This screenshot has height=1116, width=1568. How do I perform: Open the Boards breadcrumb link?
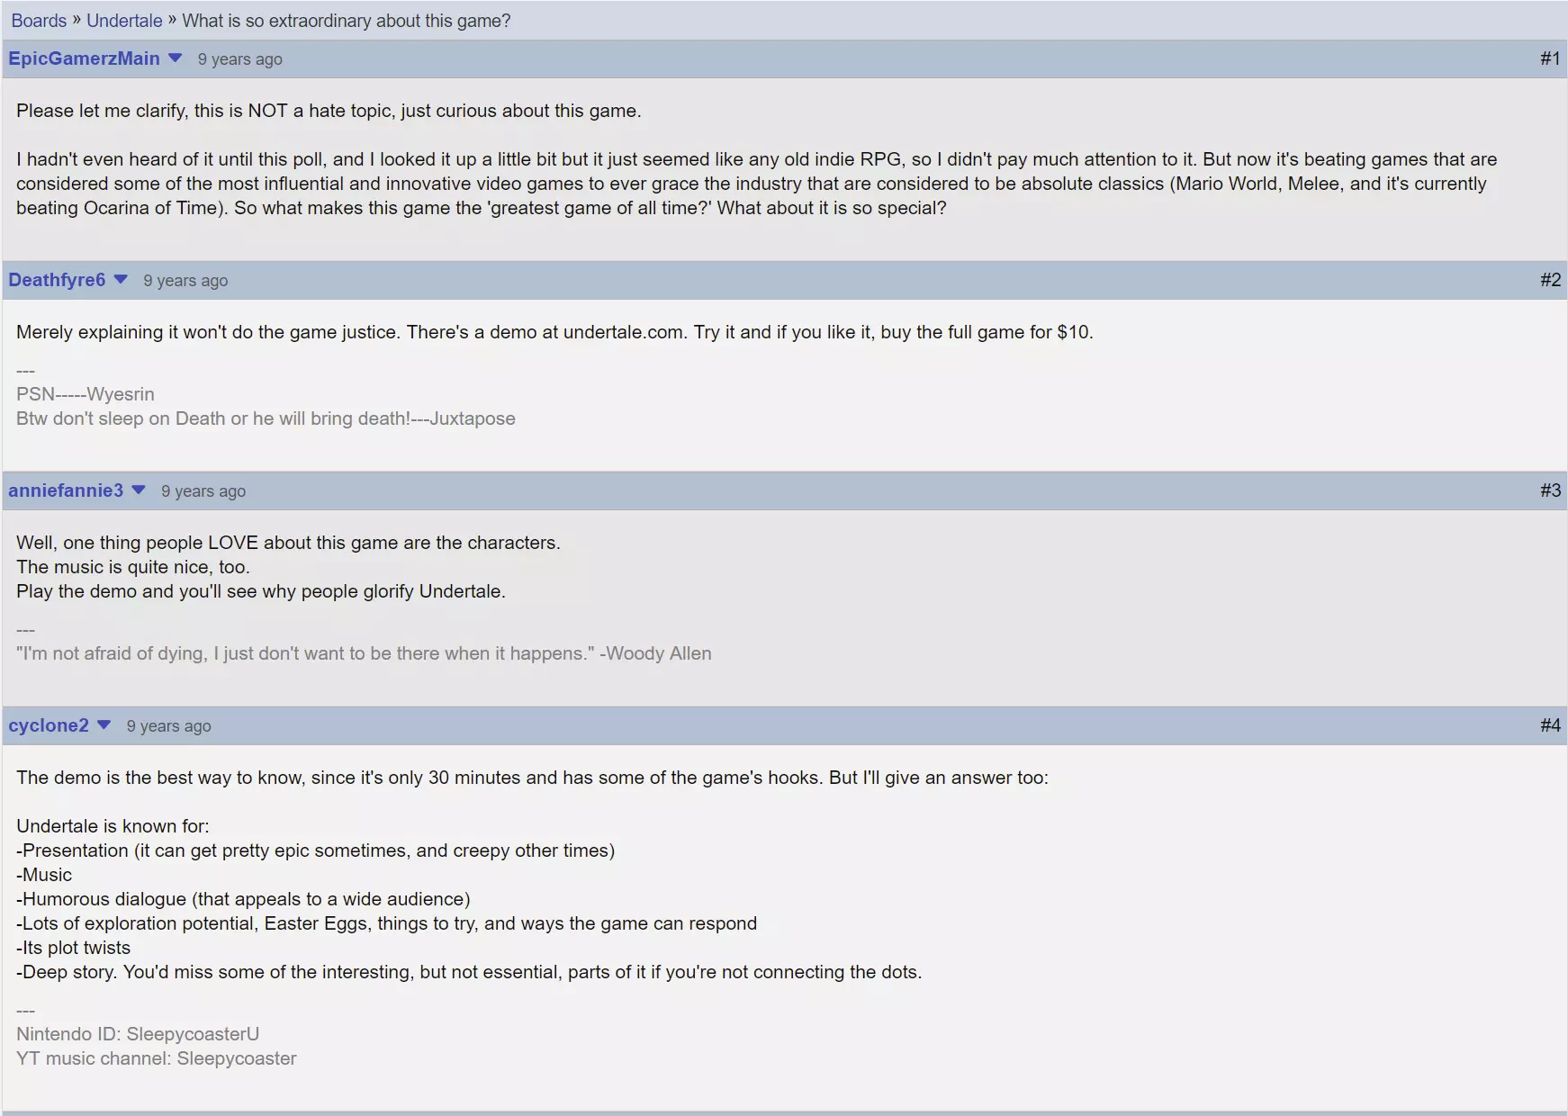39,21
